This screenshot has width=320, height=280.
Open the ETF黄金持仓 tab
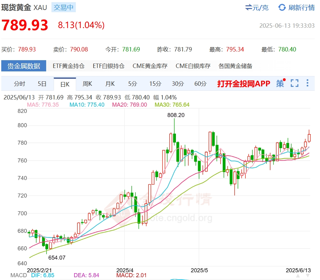point(69,66)
